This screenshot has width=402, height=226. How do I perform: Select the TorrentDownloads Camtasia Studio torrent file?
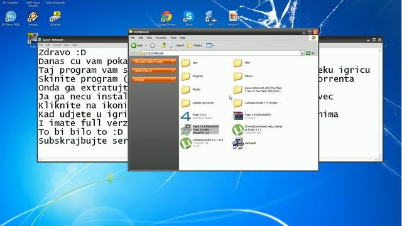pyautogui.click(x=258, y=130)
